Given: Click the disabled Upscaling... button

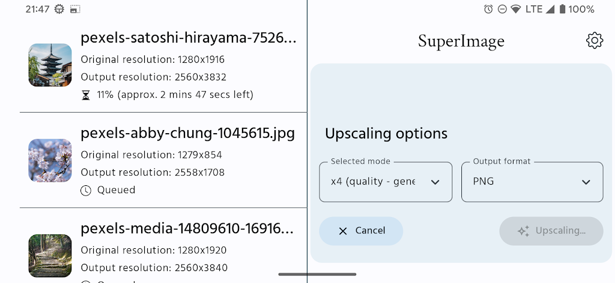Looking at the screenshot, I should coord(551,231).
